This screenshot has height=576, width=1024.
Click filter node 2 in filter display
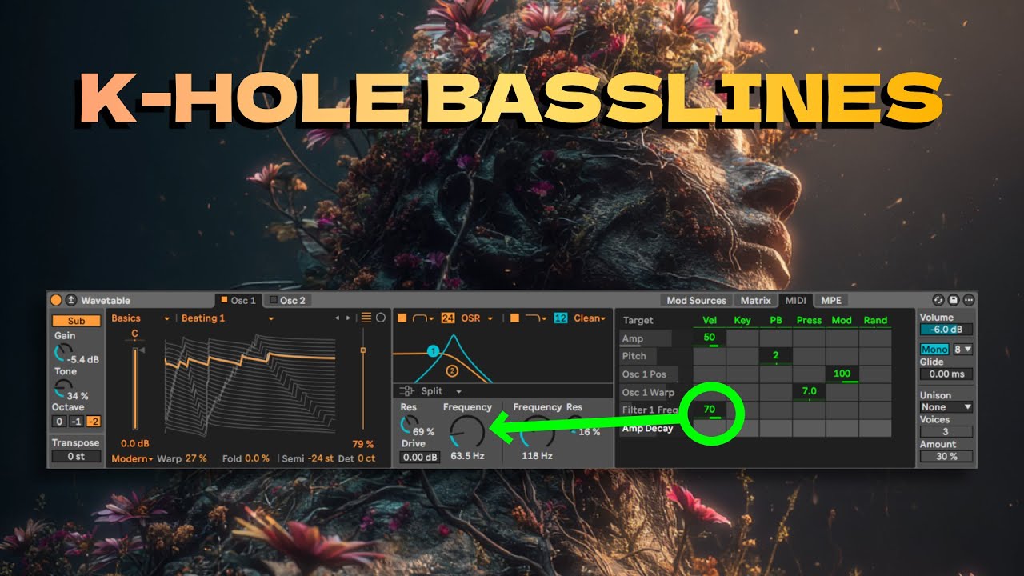click(451, 370)
